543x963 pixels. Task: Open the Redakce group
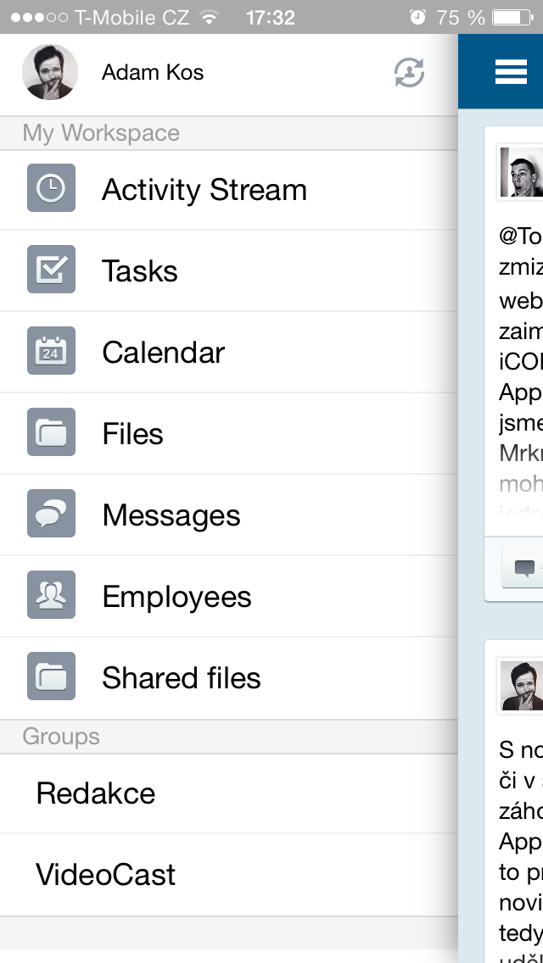pos(96,793)
